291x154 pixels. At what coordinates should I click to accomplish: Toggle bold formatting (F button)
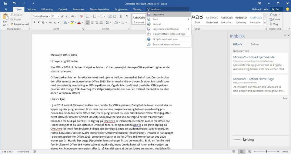pos(35,23)
